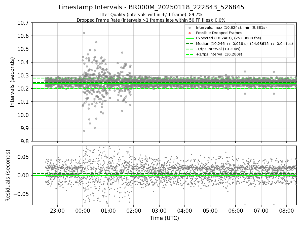302x227 pixels.
Task: Click the 10.5 y-axis tick label
Action: [23, 49]
